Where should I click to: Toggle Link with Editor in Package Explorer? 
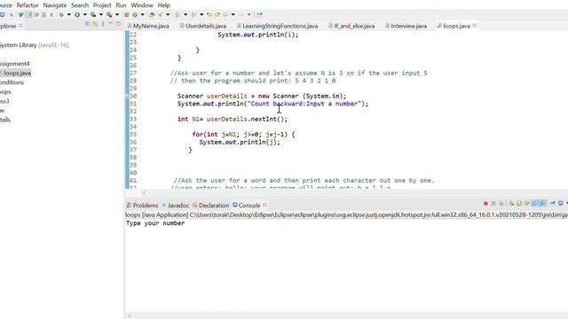pos(95,24)
